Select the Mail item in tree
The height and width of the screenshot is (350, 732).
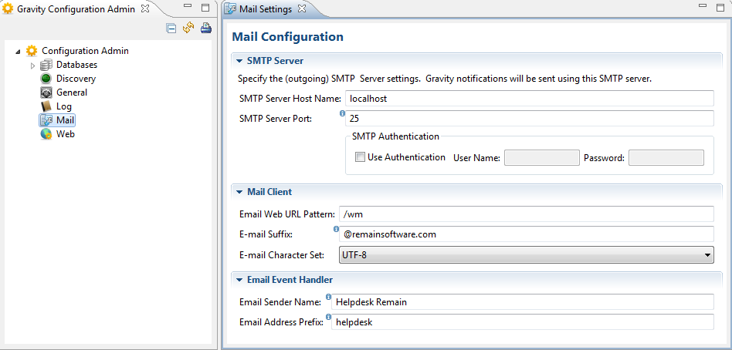coord(65,120)
